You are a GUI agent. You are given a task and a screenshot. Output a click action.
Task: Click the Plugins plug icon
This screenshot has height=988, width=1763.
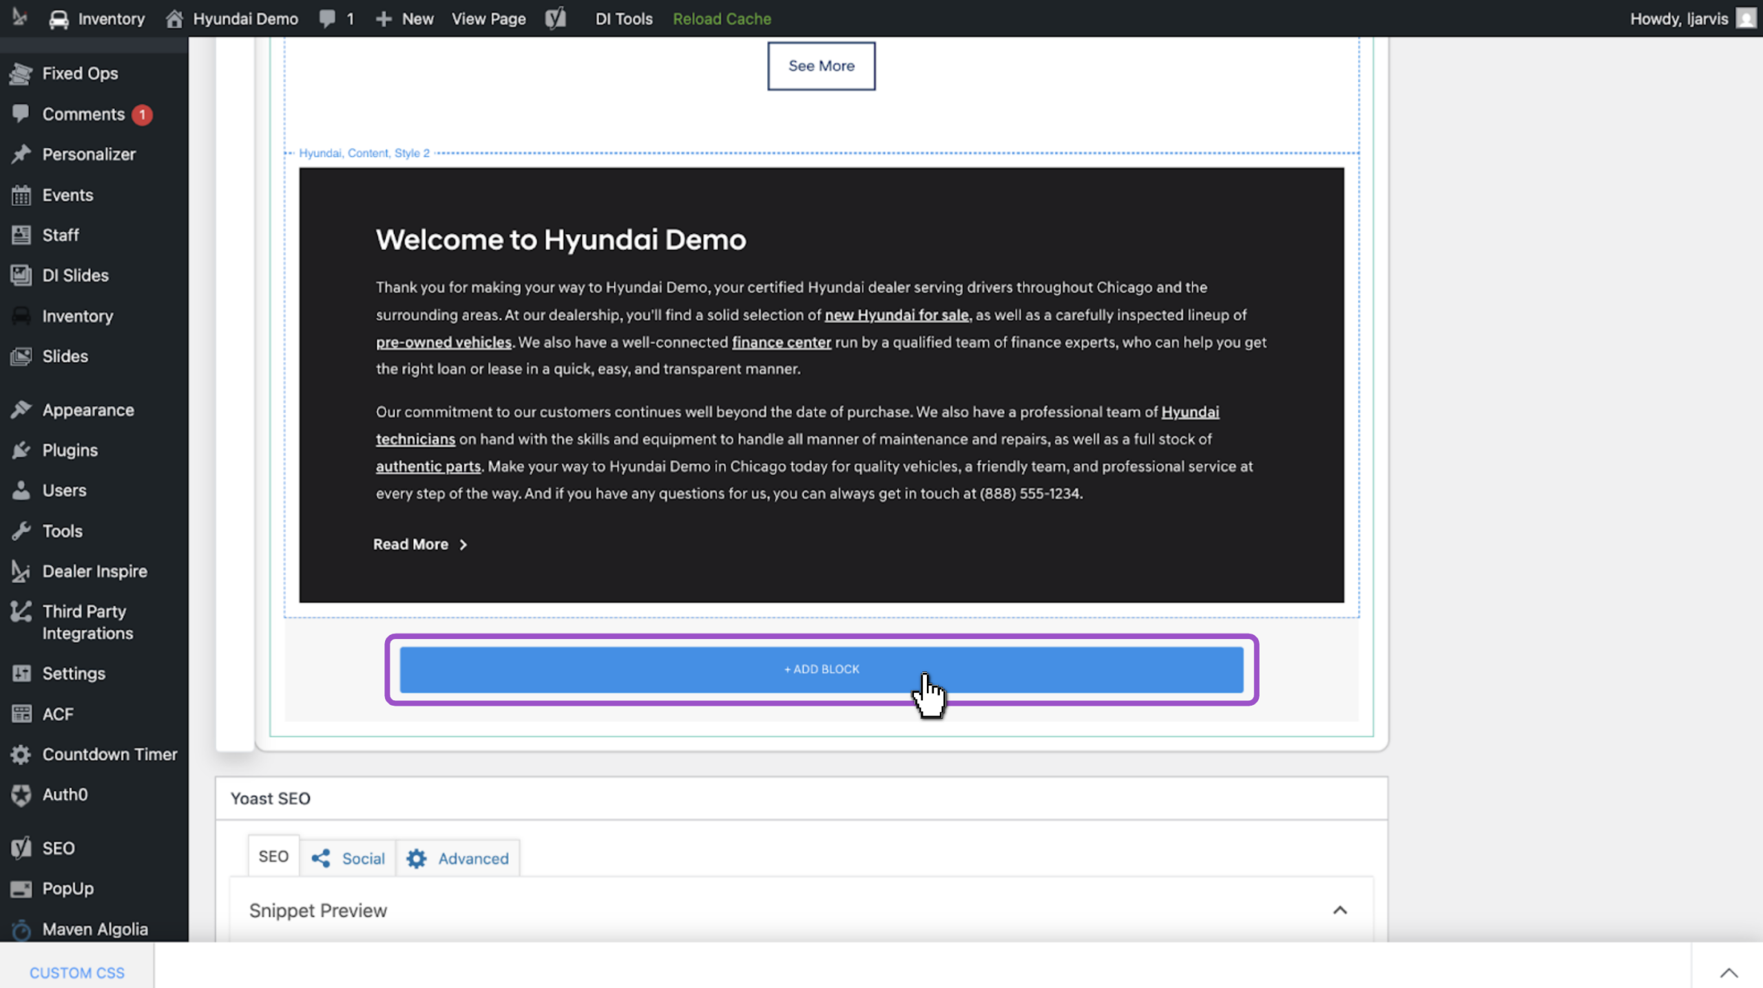pos(21,450)
